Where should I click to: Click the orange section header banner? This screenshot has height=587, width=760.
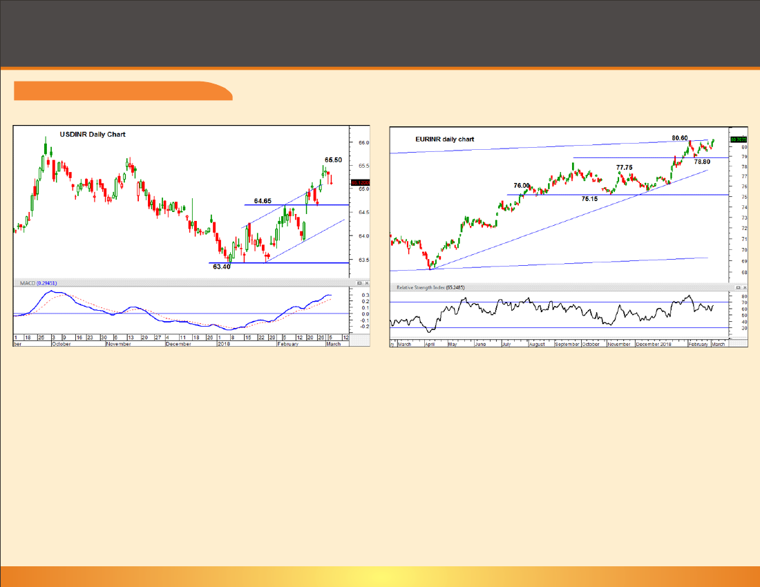pos(122,91)
